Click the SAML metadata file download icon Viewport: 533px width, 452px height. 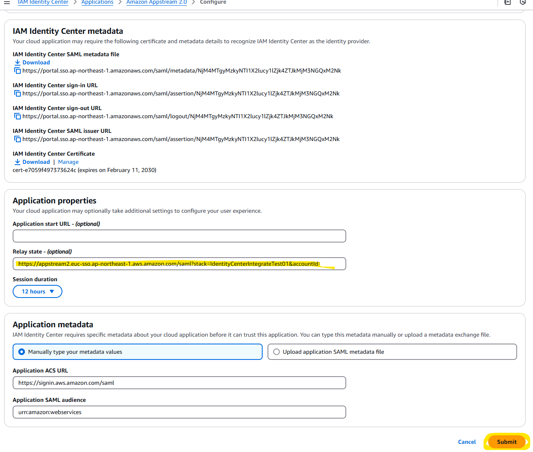(x=18, y=62)
